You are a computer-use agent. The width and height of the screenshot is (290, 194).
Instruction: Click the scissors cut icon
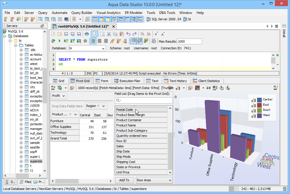click(x=109, y=34)
